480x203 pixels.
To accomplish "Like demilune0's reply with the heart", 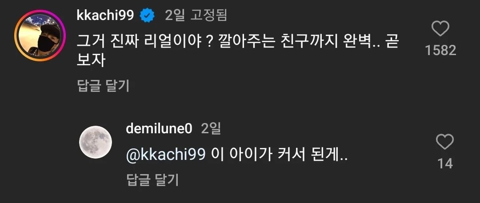I will click(x=444, y=142).
